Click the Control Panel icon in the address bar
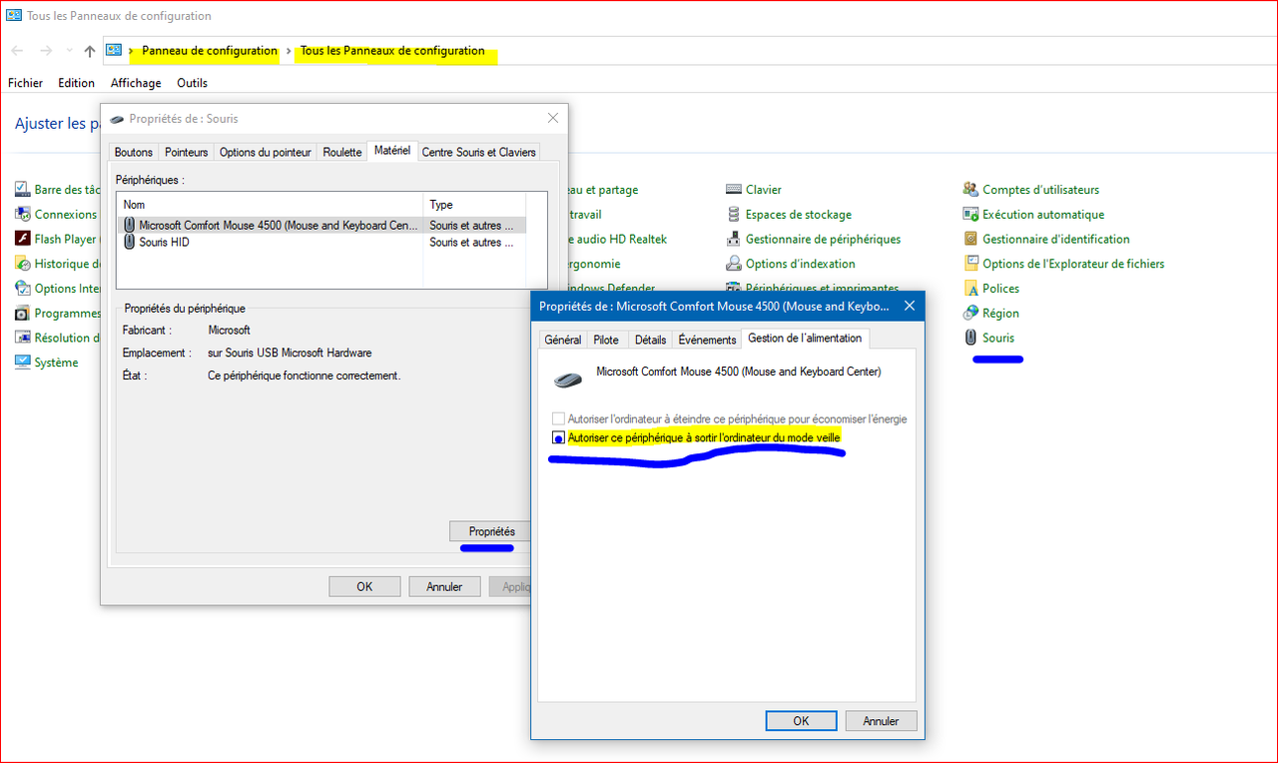 [x=114, y=51]
